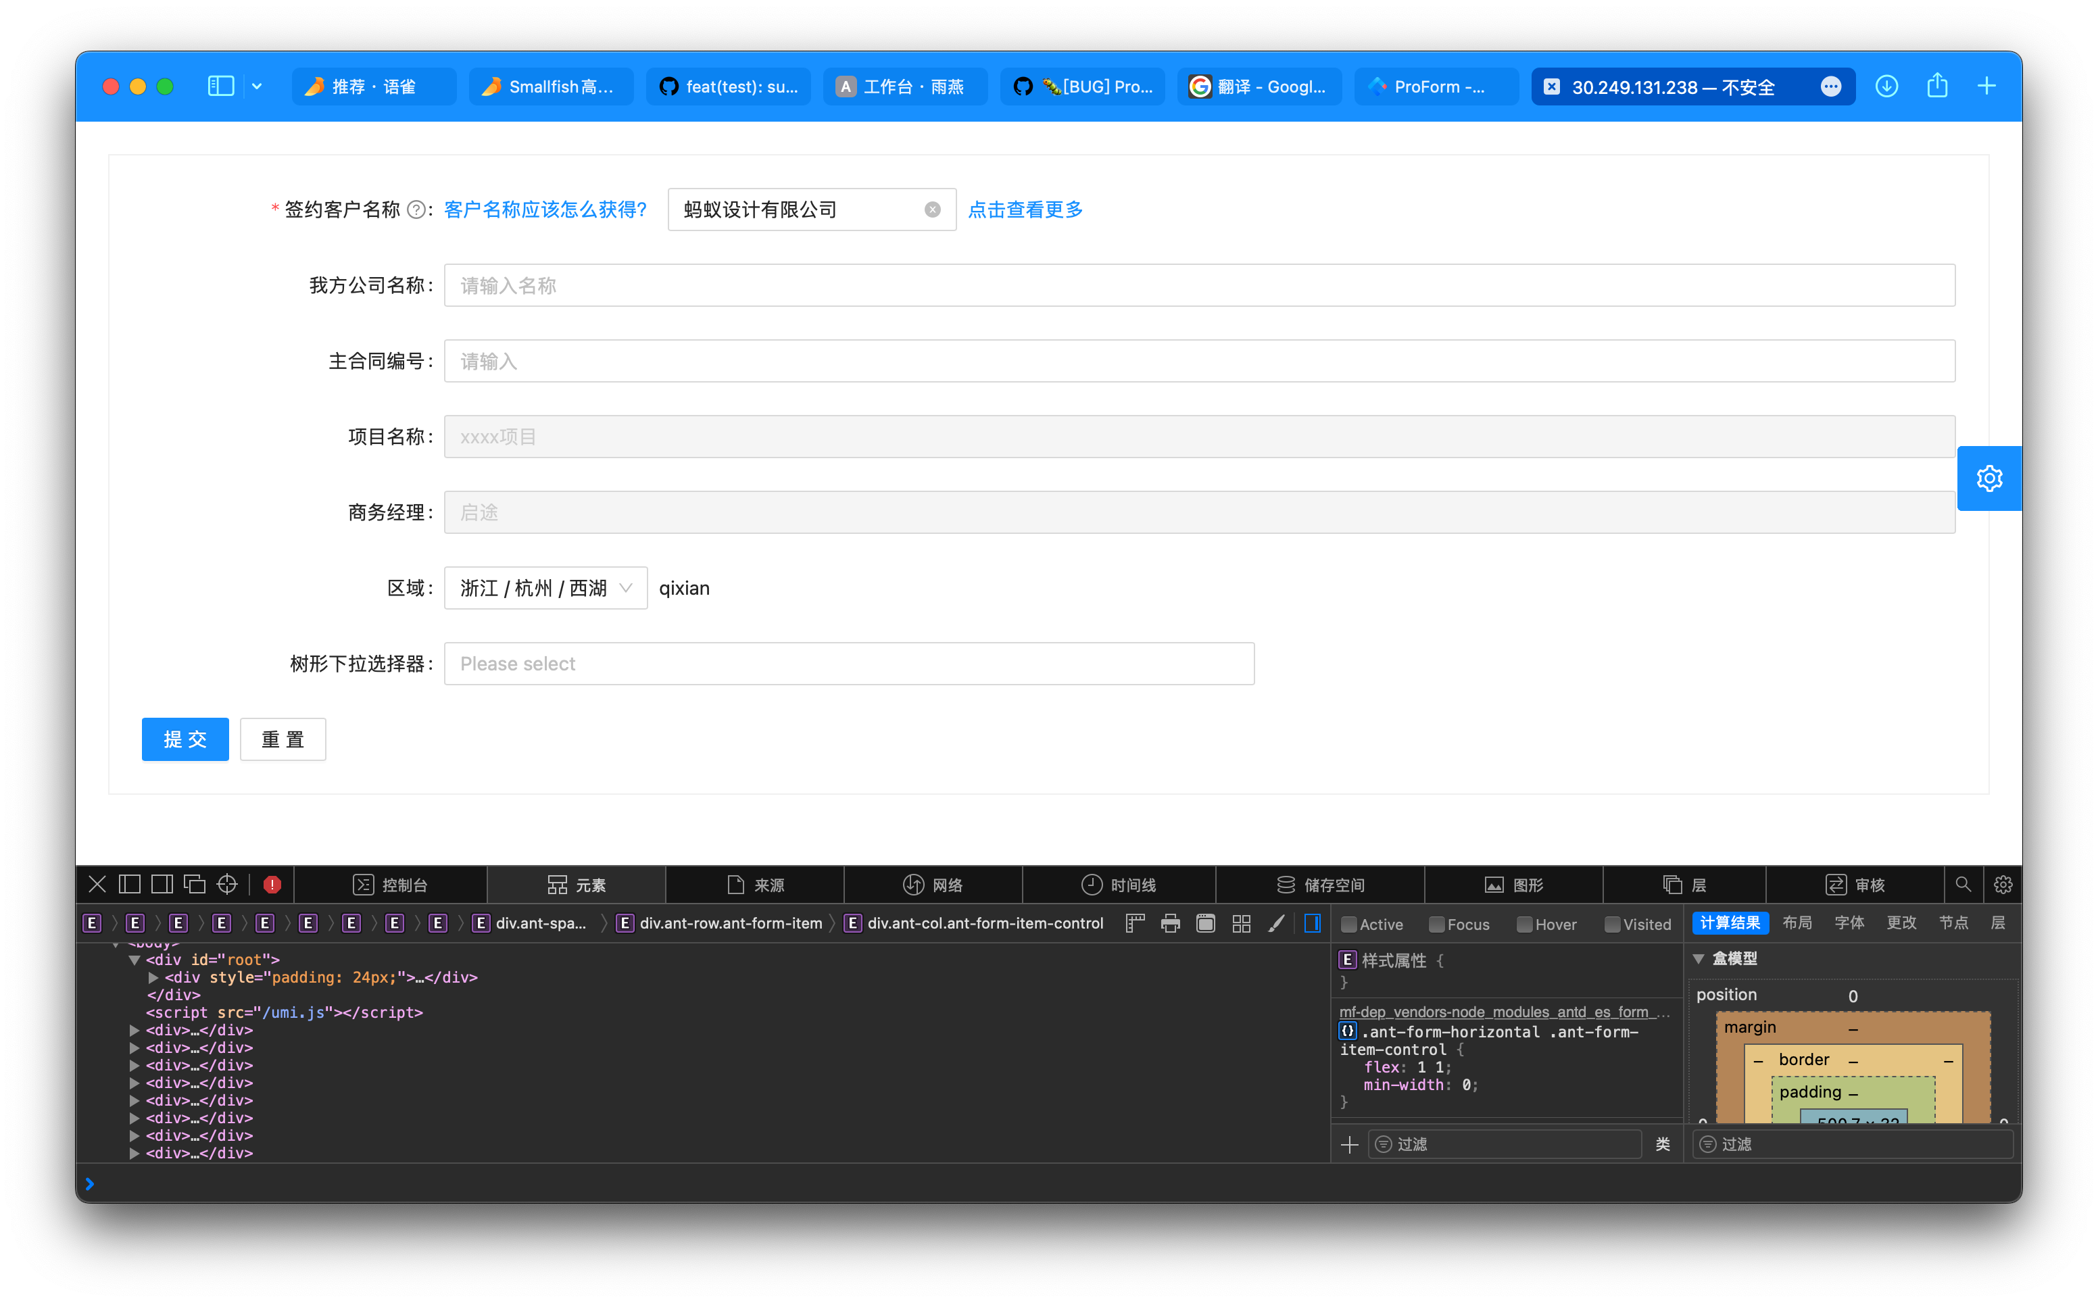The image size is (2098, 1303).
Task: Switch to the 布局 styles tab
Action: click(x=1798, y=922)
